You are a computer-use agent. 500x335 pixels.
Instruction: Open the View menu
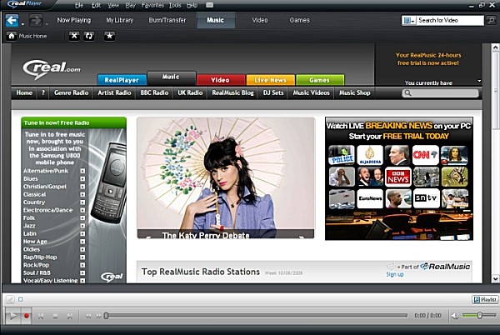113,6
